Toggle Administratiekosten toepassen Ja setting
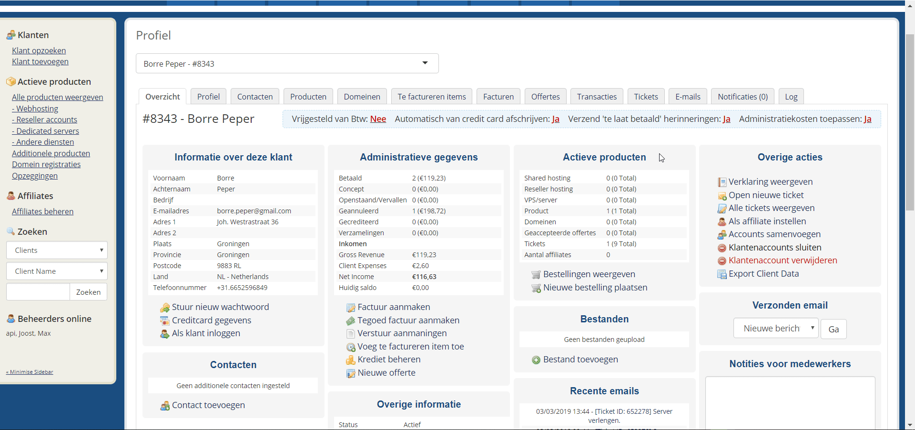Viewport: 915px width, 430px height. point(867,119)
